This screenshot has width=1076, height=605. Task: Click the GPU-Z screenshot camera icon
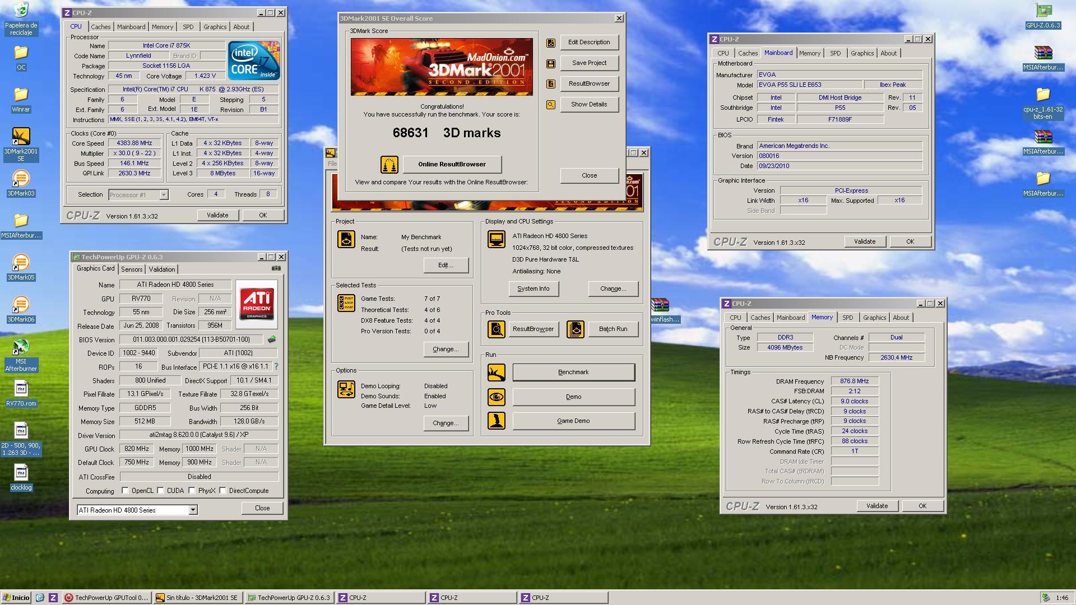pyautogui.click(x=276, y=268)
